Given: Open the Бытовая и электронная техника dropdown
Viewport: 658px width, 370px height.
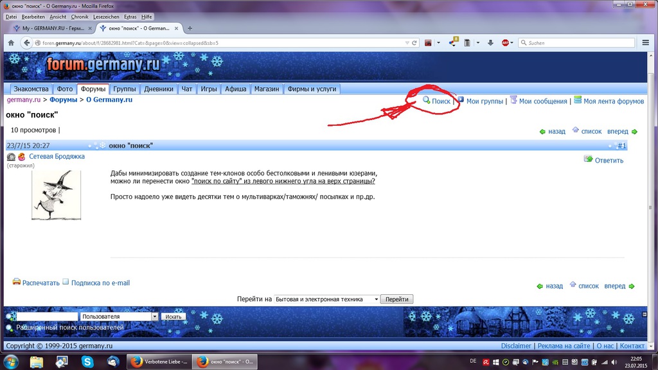Looking at the screenshot, I should pos(326,299).
